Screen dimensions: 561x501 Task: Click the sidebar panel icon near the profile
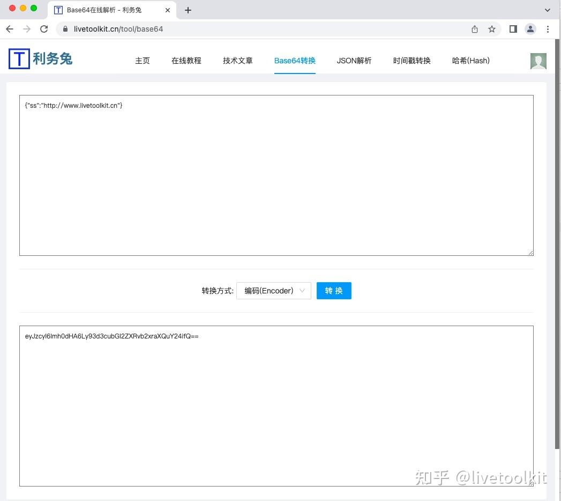point(512,29)
